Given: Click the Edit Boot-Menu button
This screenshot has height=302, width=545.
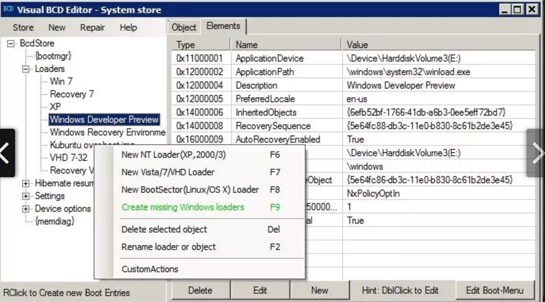Looking at the screenshot, I should (495, 290).
